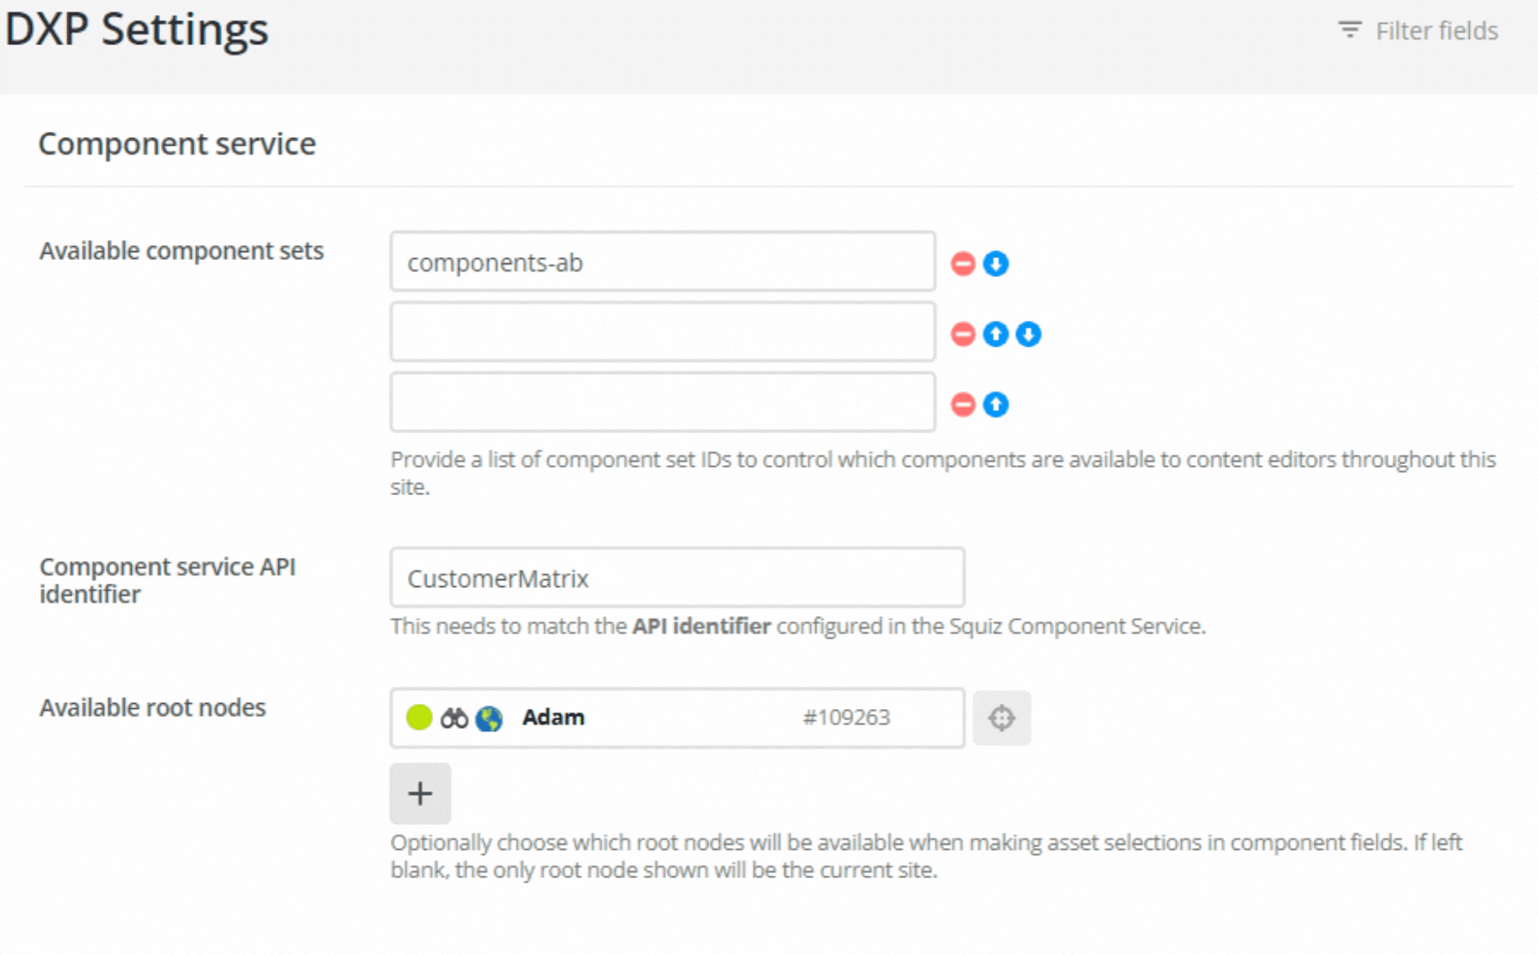The image size is (1538, 955).
Task: Move the third component set up
Action: (x=995, y=403)
